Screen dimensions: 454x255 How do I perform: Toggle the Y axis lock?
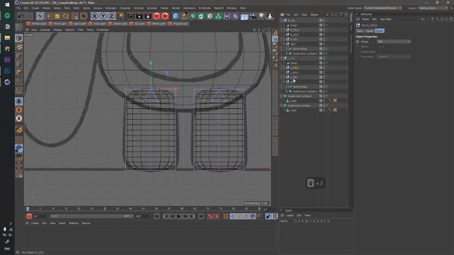(103, 16)
